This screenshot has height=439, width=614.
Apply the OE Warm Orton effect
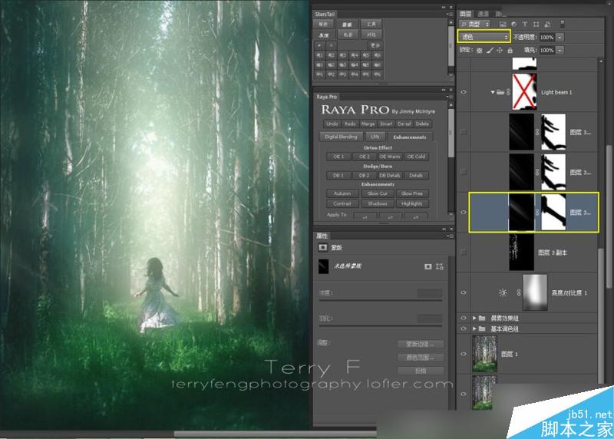[390, 157]
